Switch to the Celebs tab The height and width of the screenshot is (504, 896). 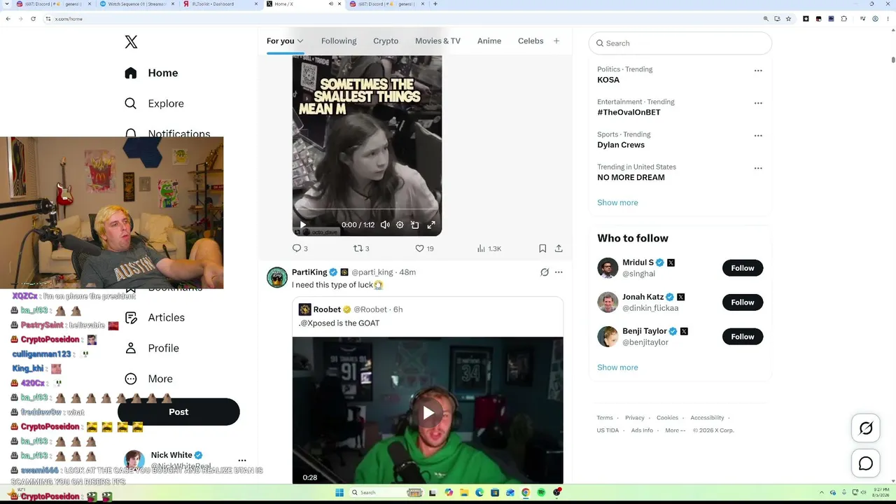[x=531, y=41]
